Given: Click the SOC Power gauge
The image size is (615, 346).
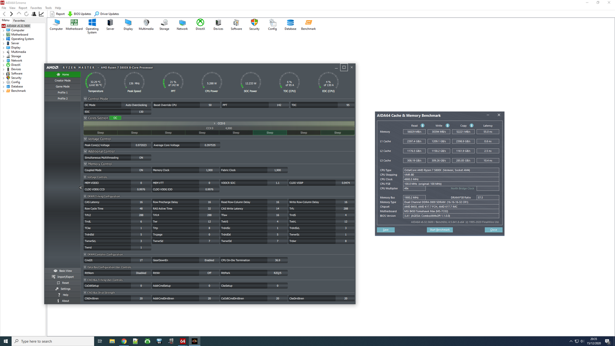Looking at the screenshot, I should 250,83.
